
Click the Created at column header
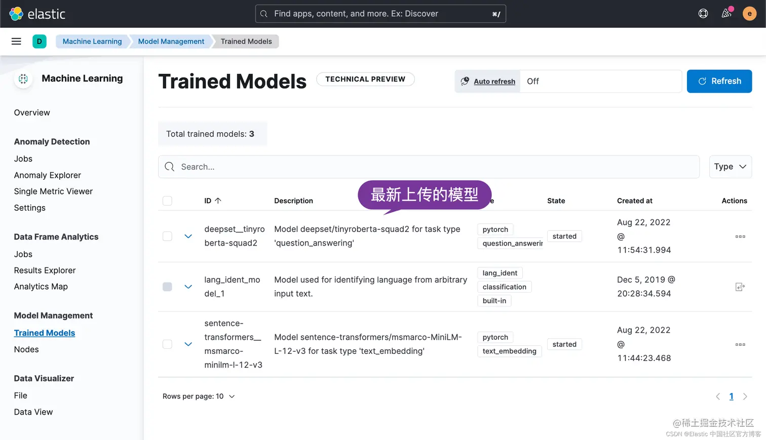(634, 201)
